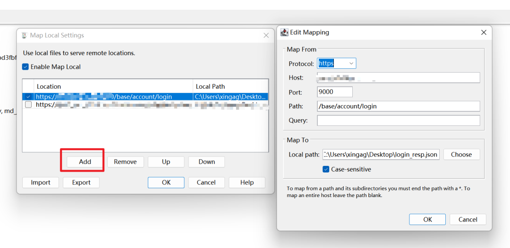Click Choose to pick a local file
Image resolution: width=510 pixels, height=248 pixels.
(x=461, y=155)
